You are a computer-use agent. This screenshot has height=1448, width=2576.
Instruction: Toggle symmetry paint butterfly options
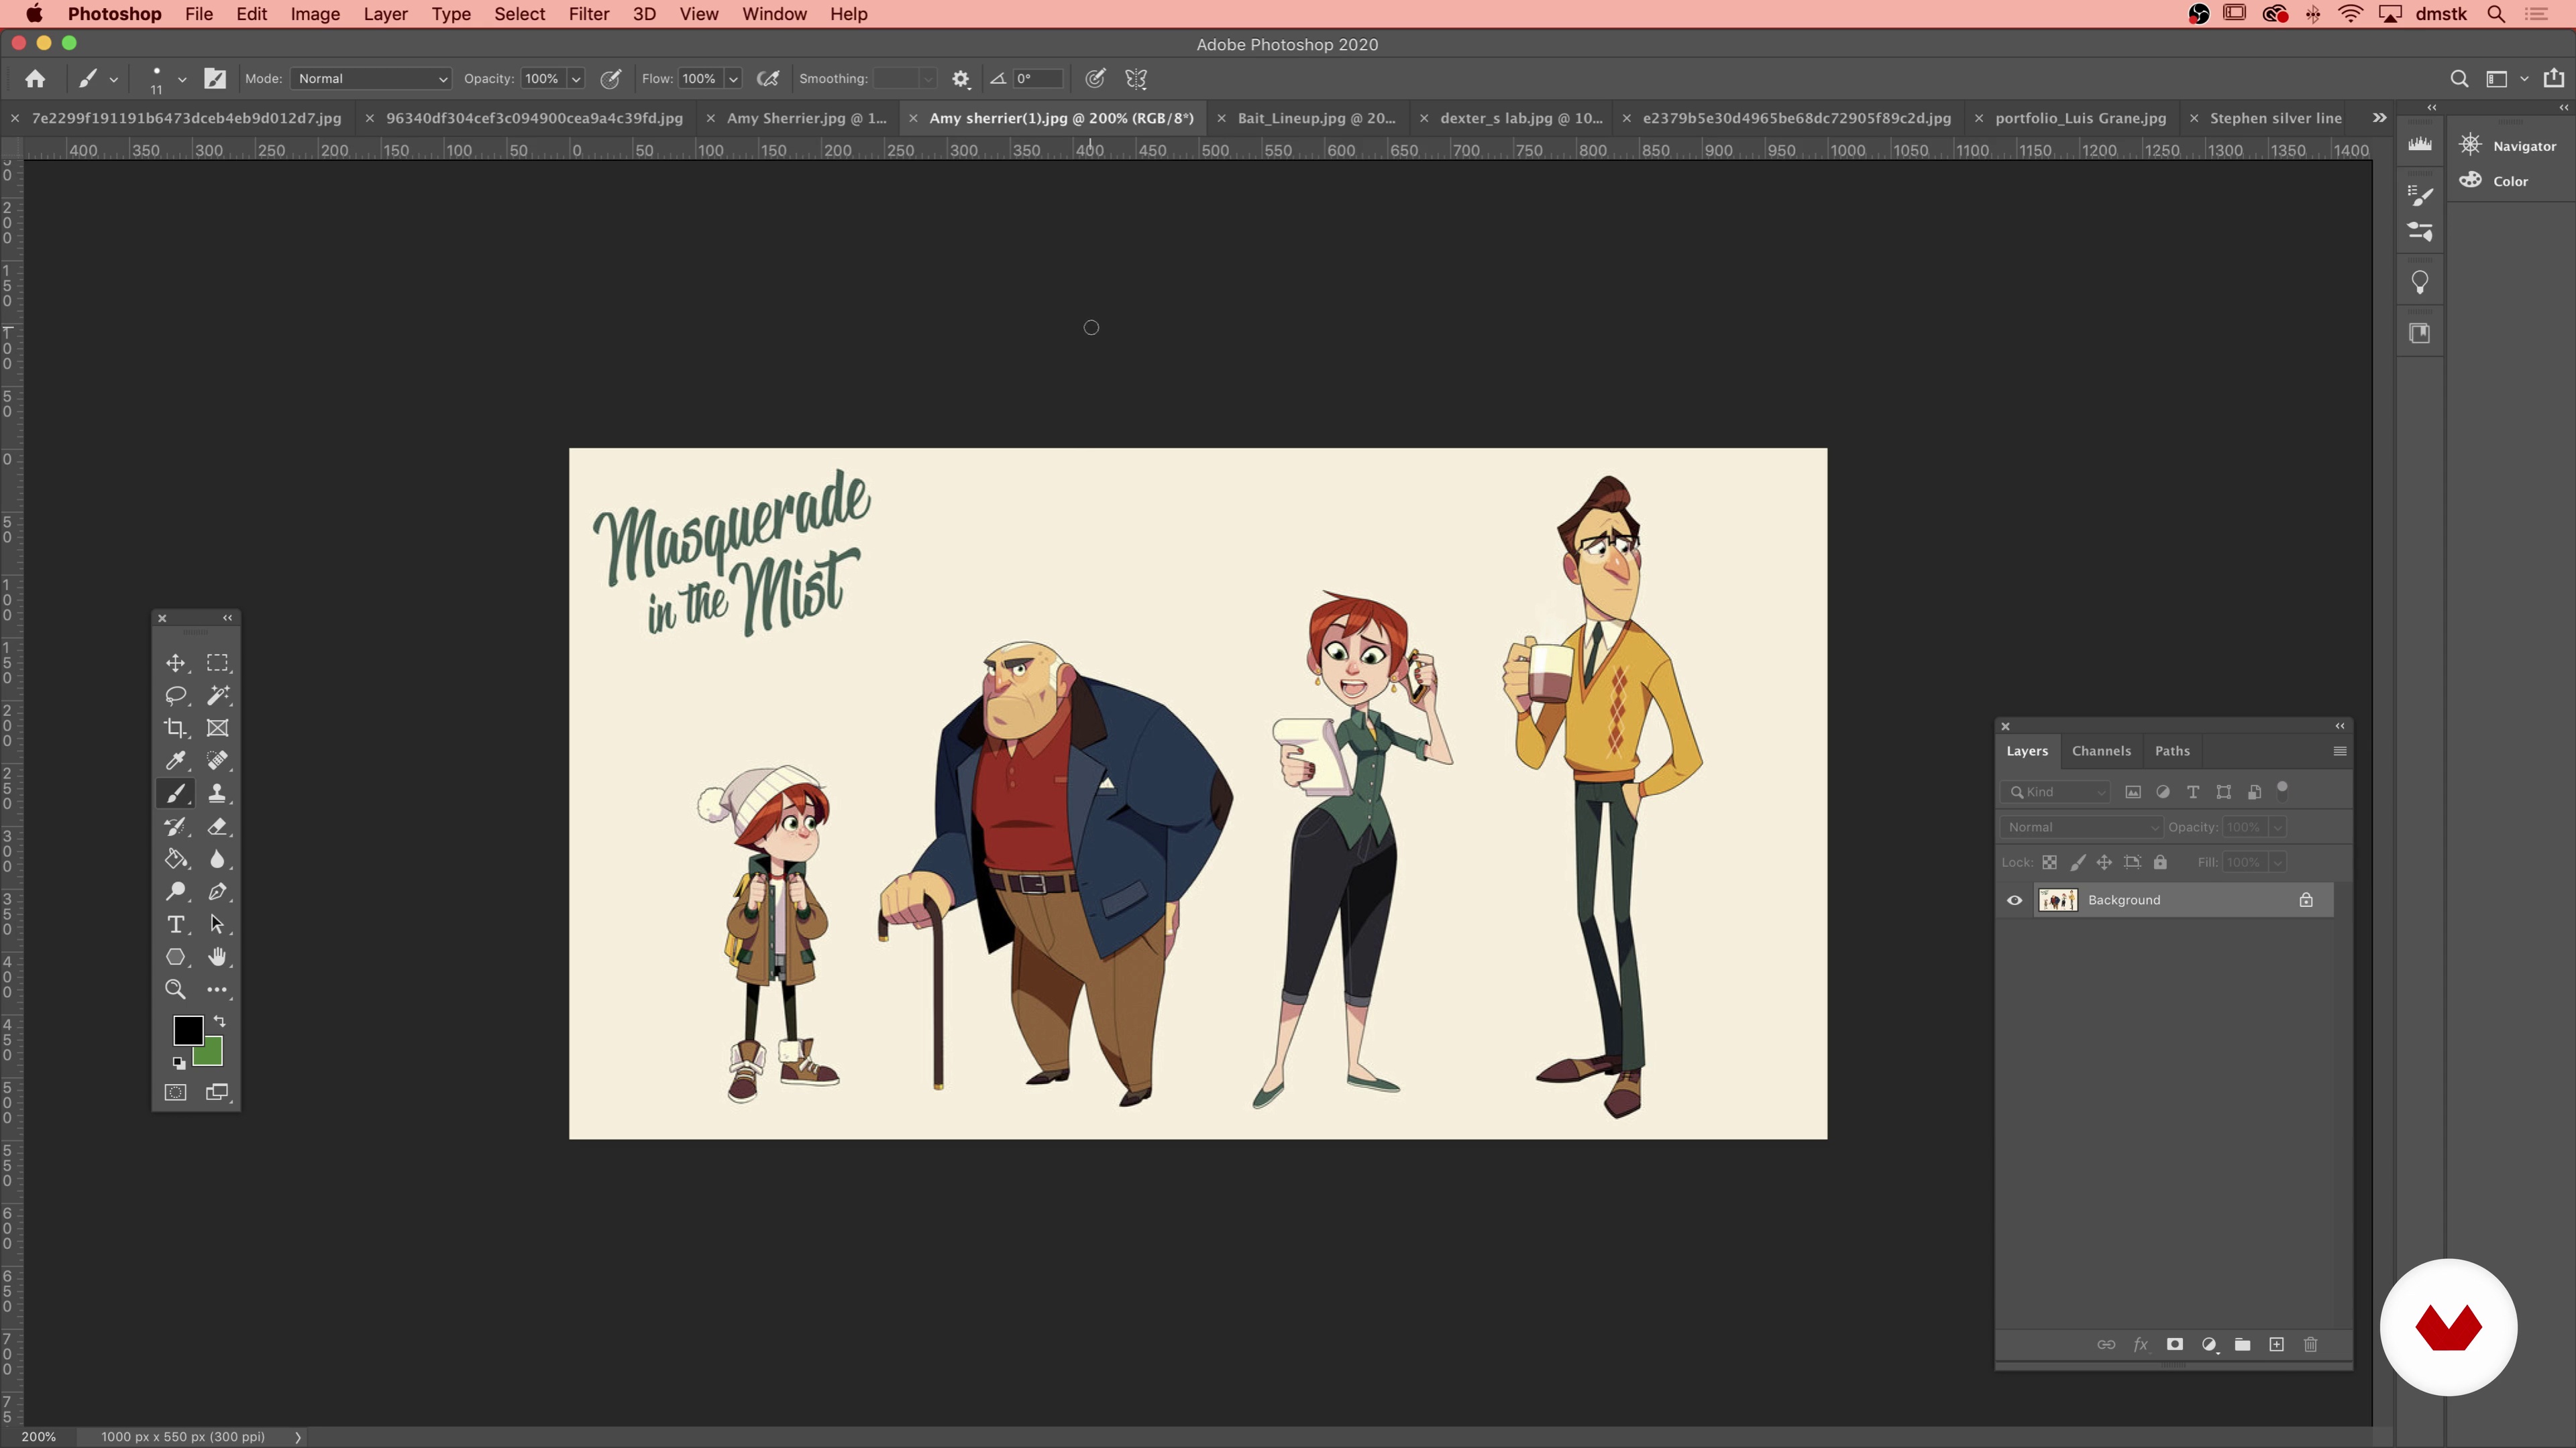pos(1136,78)
